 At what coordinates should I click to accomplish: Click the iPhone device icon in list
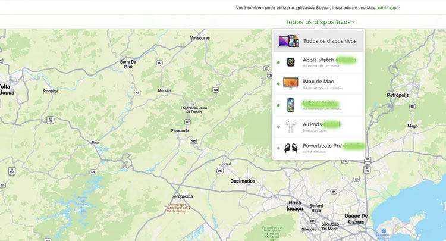click(x=290, y=105)
